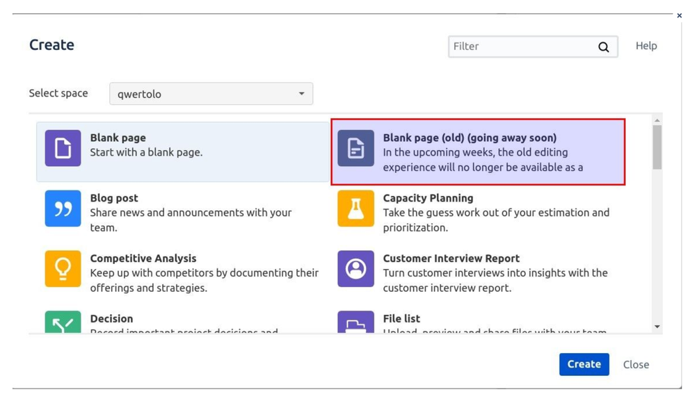Select the "Capacity Planning" title text
Image resolution: width=695 pixels, height=403 pixels.
point(428,198)
